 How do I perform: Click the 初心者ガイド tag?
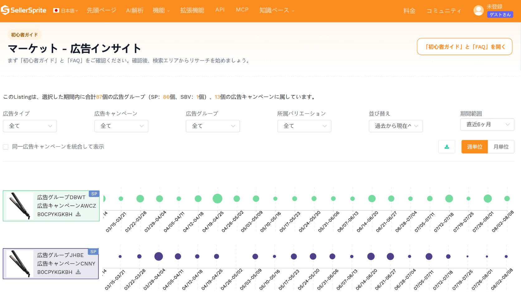(24, 35)
